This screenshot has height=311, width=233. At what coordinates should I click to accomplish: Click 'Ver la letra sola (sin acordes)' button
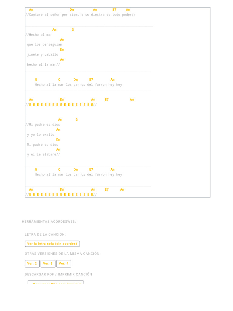tap(52, 244)
